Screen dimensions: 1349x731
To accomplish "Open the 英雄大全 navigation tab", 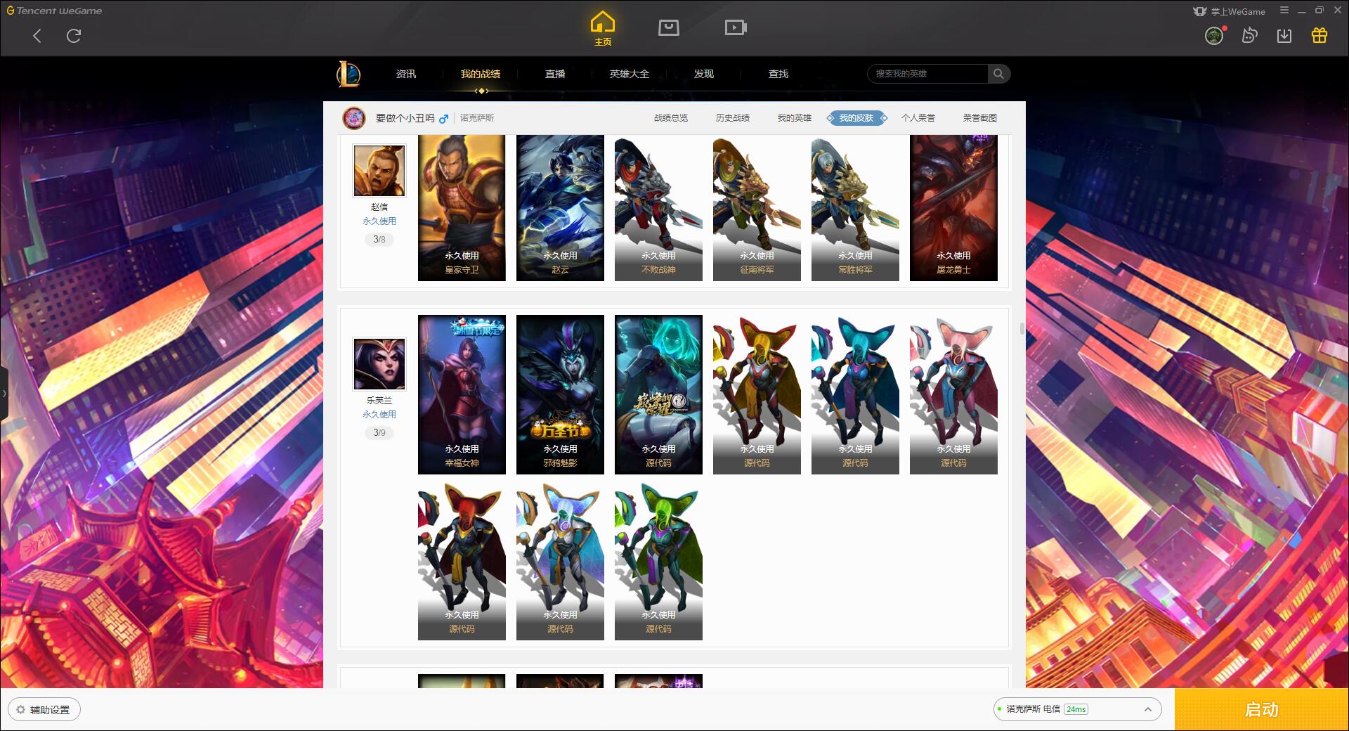I will pos(630,74).
